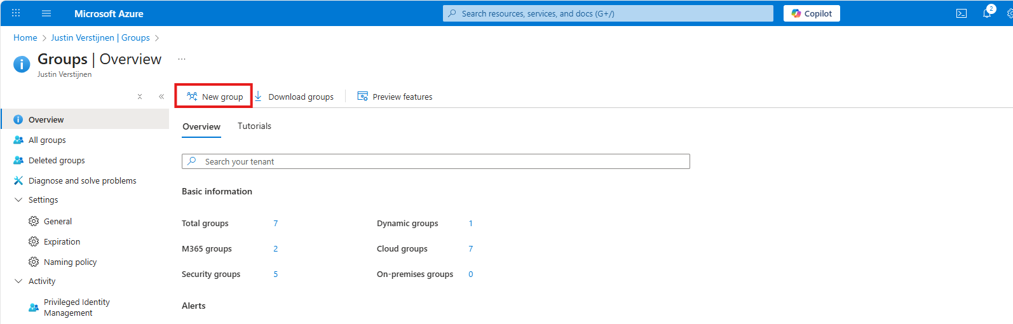The width and height of the screenshot is (1013, 324).
Task: Click the On-premises groups count 0
Action: [x=471, y=274]
